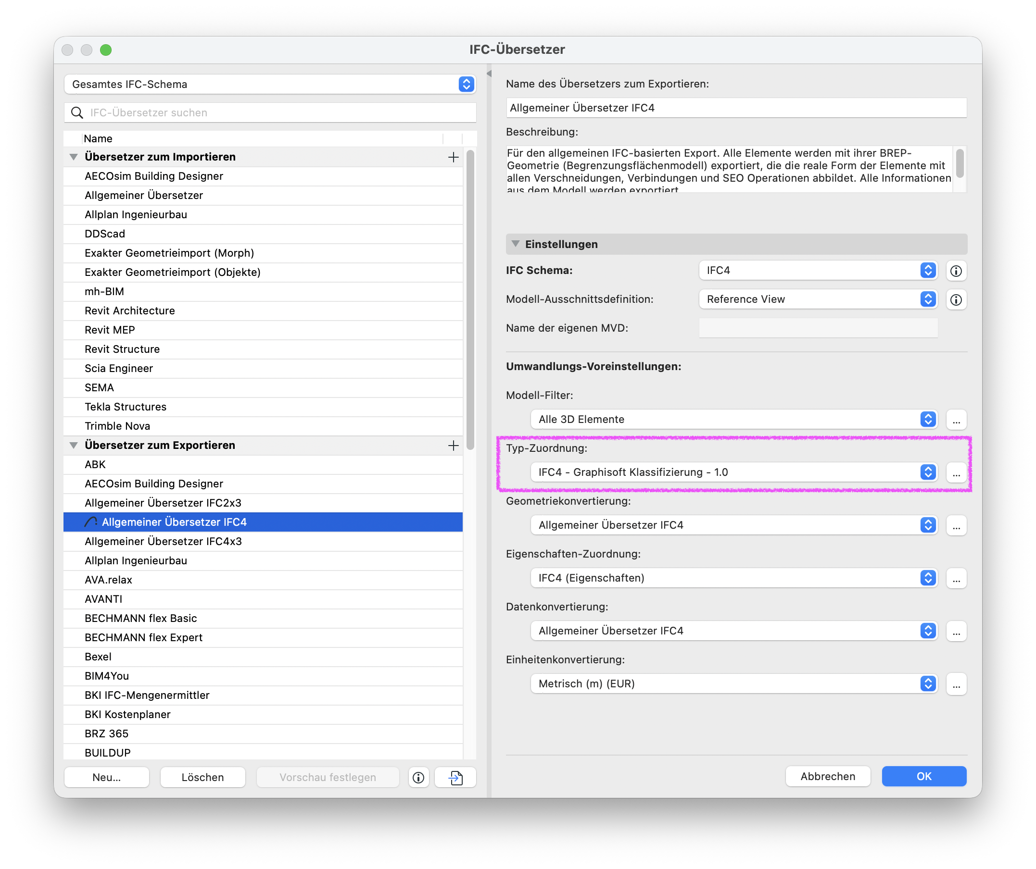Image resolution: width=1036 pixels, height=869 pixels.
Task: Open Geometriekonvertierung dropdown
Action: pyautogui.click(x=733, y=525)
